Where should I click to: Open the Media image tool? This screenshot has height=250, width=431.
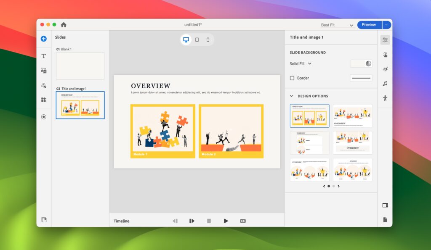(44, 71)
